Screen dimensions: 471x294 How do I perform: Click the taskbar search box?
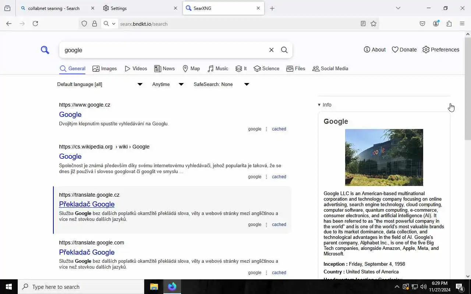(x=81, y=287)
